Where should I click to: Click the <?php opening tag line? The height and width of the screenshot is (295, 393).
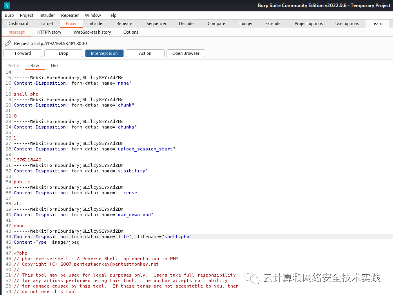[x=20, y=253]
